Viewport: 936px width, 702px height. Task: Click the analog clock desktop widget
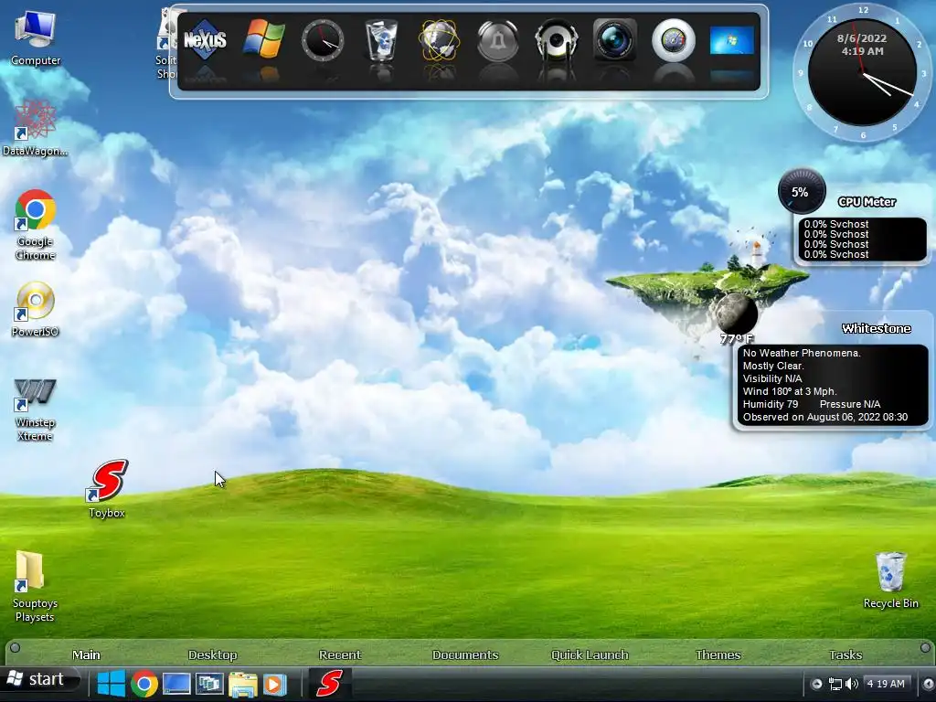863,73
